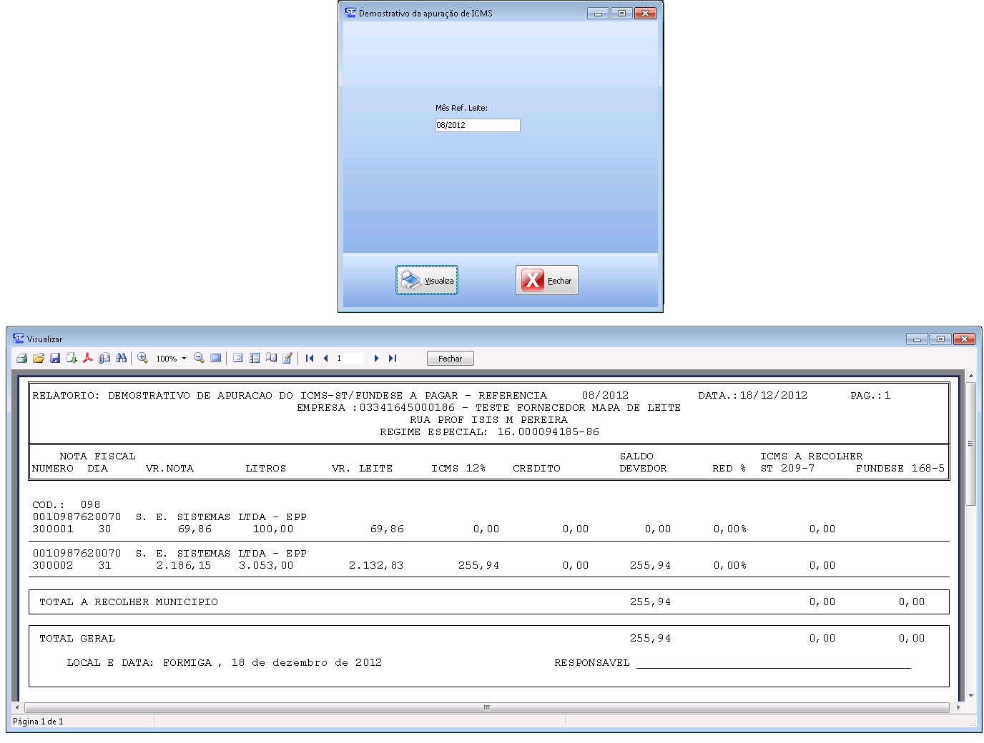
Task: Click the page number input field
Action: pyautogui.click(x=349, y=359)
